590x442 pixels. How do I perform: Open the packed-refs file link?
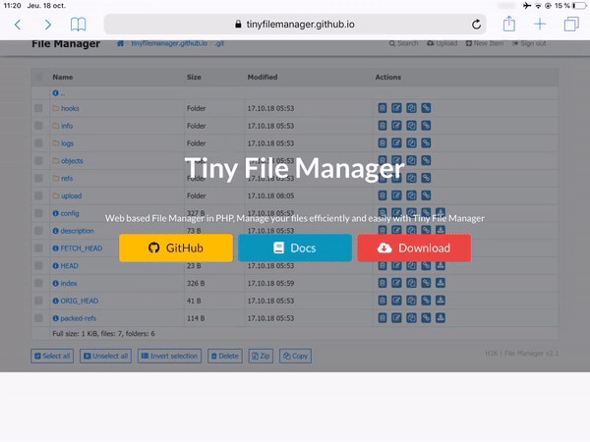(79, 318)
